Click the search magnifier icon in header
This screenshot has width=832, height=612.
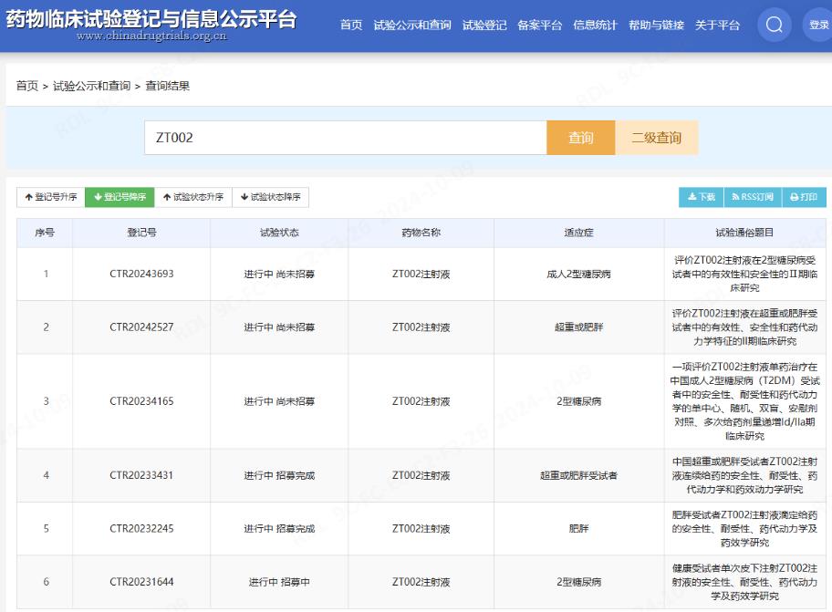tap(774, 25)
